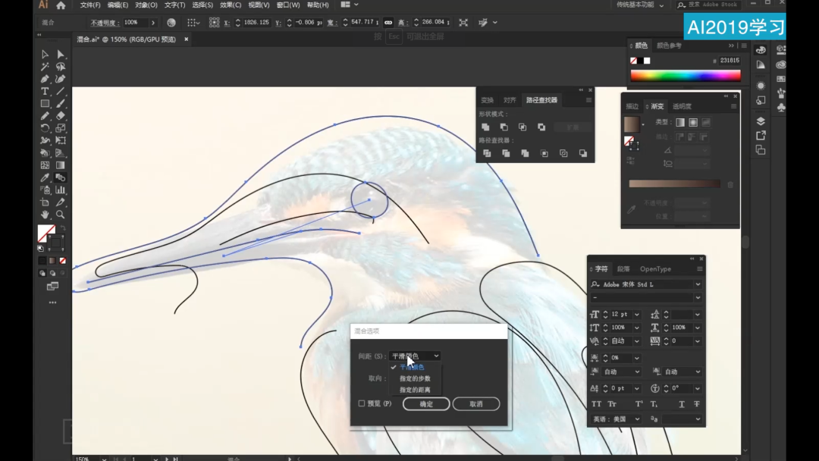Select linear gradient type
The width and height of the screenshot is (819, 461).
(680, 122)
